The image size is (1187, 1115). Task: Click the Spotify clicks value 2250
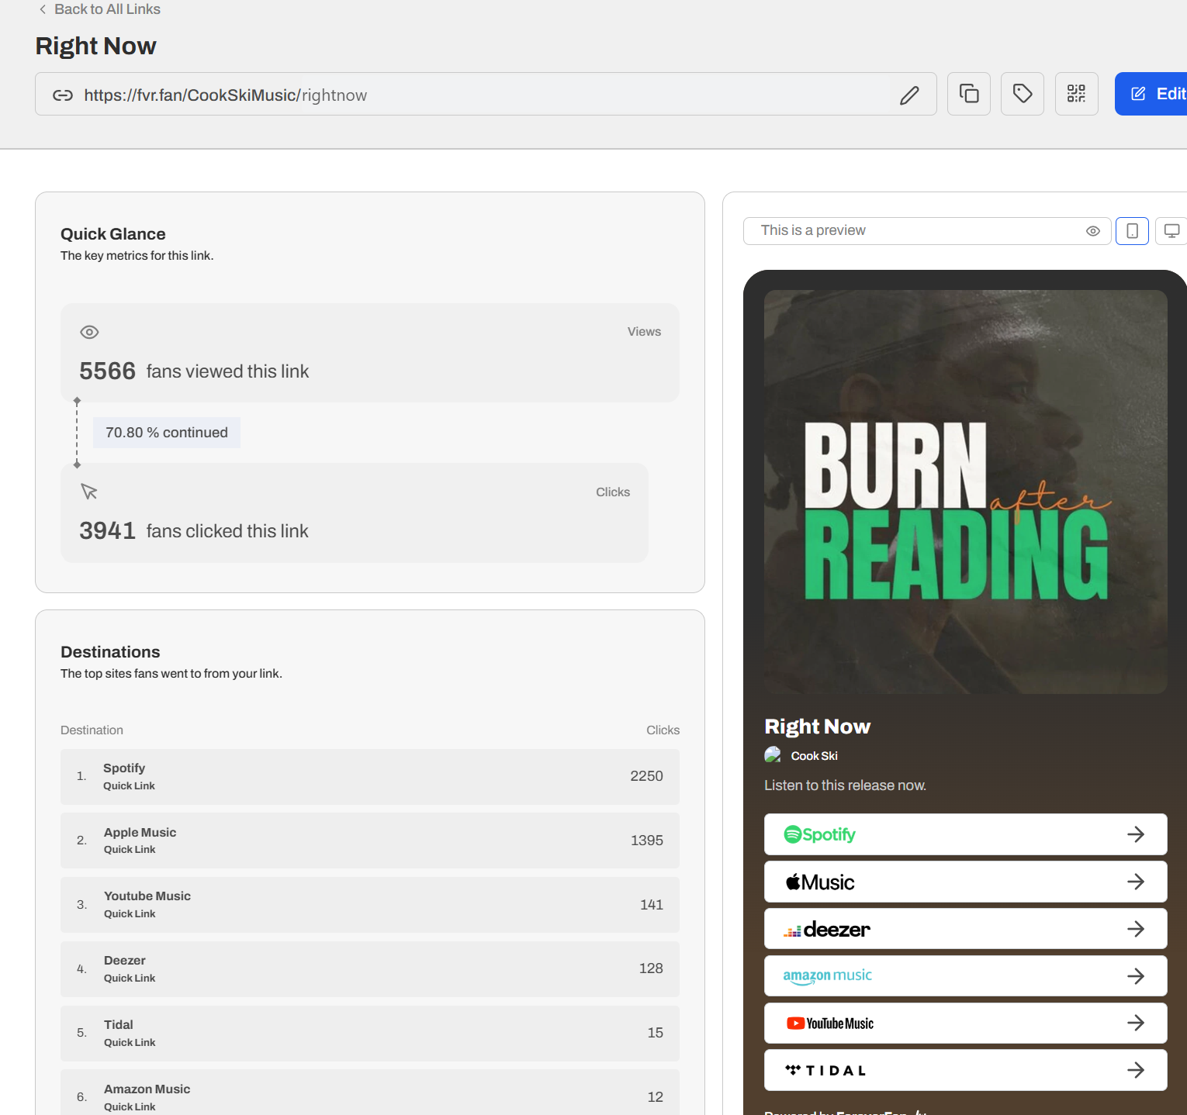(646, 776)
